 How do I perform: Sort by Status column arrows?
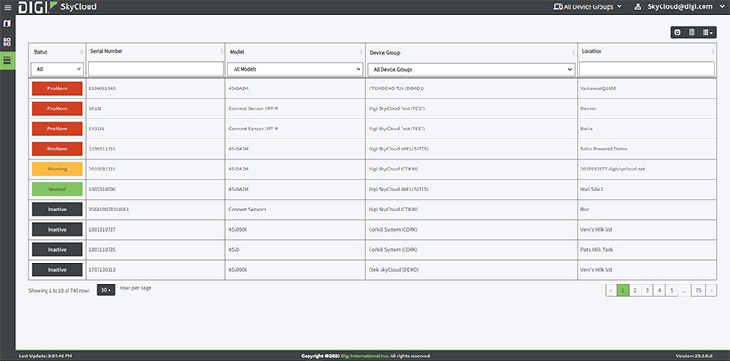click(82, 52)
